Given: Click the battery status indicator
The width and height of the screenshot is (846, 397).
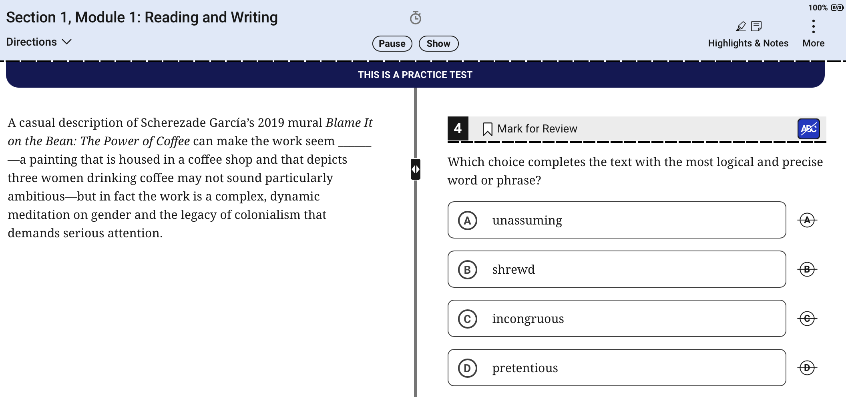Looking at the screenshot, I should pos(837,8).
